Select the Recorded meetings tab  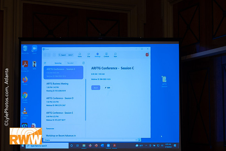click(71, 63)
